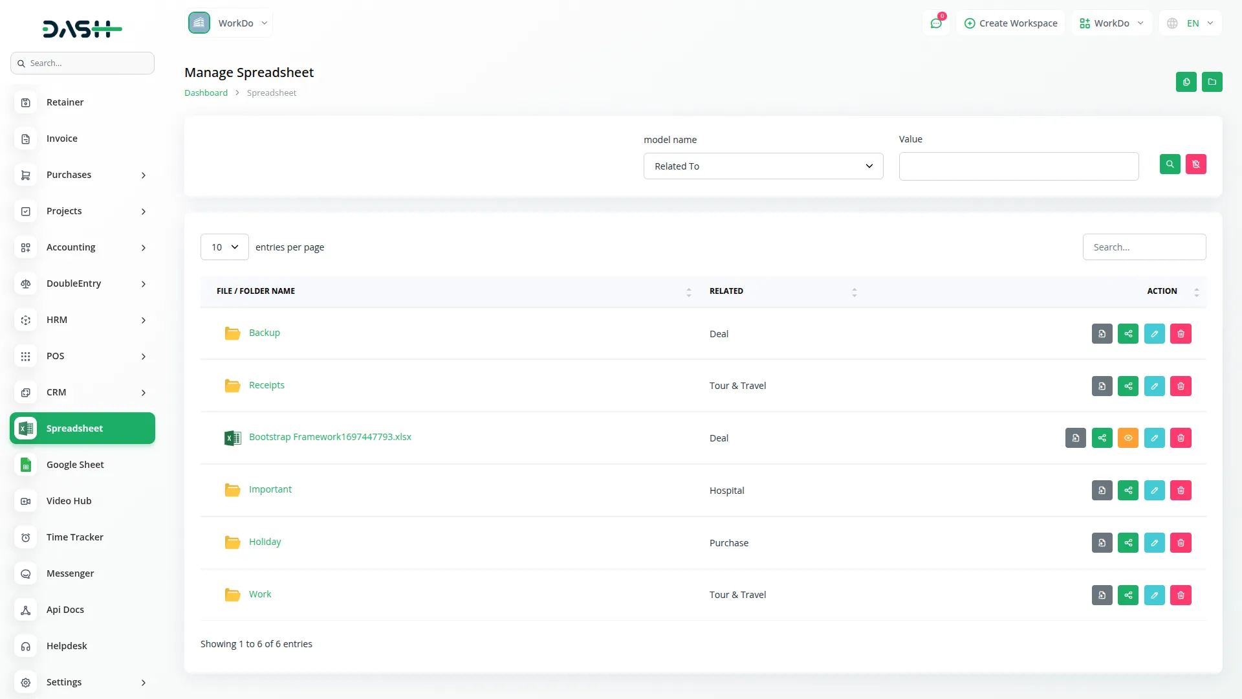
Task: Open the Related To dropdown
Action: (x=763, y=166)
